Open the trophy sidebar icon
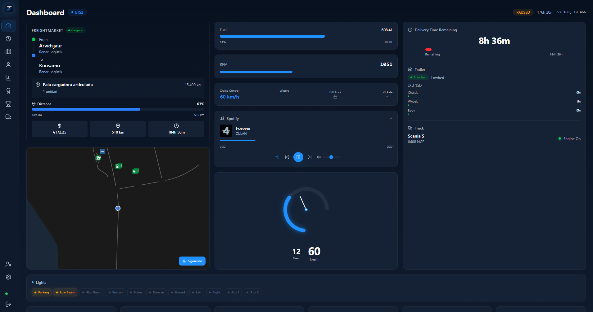This screenshot has width=593, height=312. (8, 104)
